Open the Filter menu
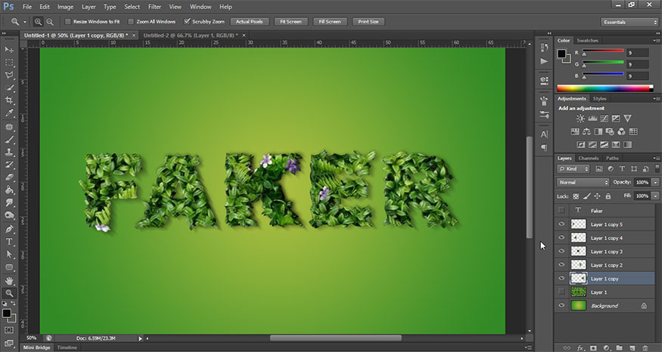Screen dimensions: 662x352 [155, 7]
